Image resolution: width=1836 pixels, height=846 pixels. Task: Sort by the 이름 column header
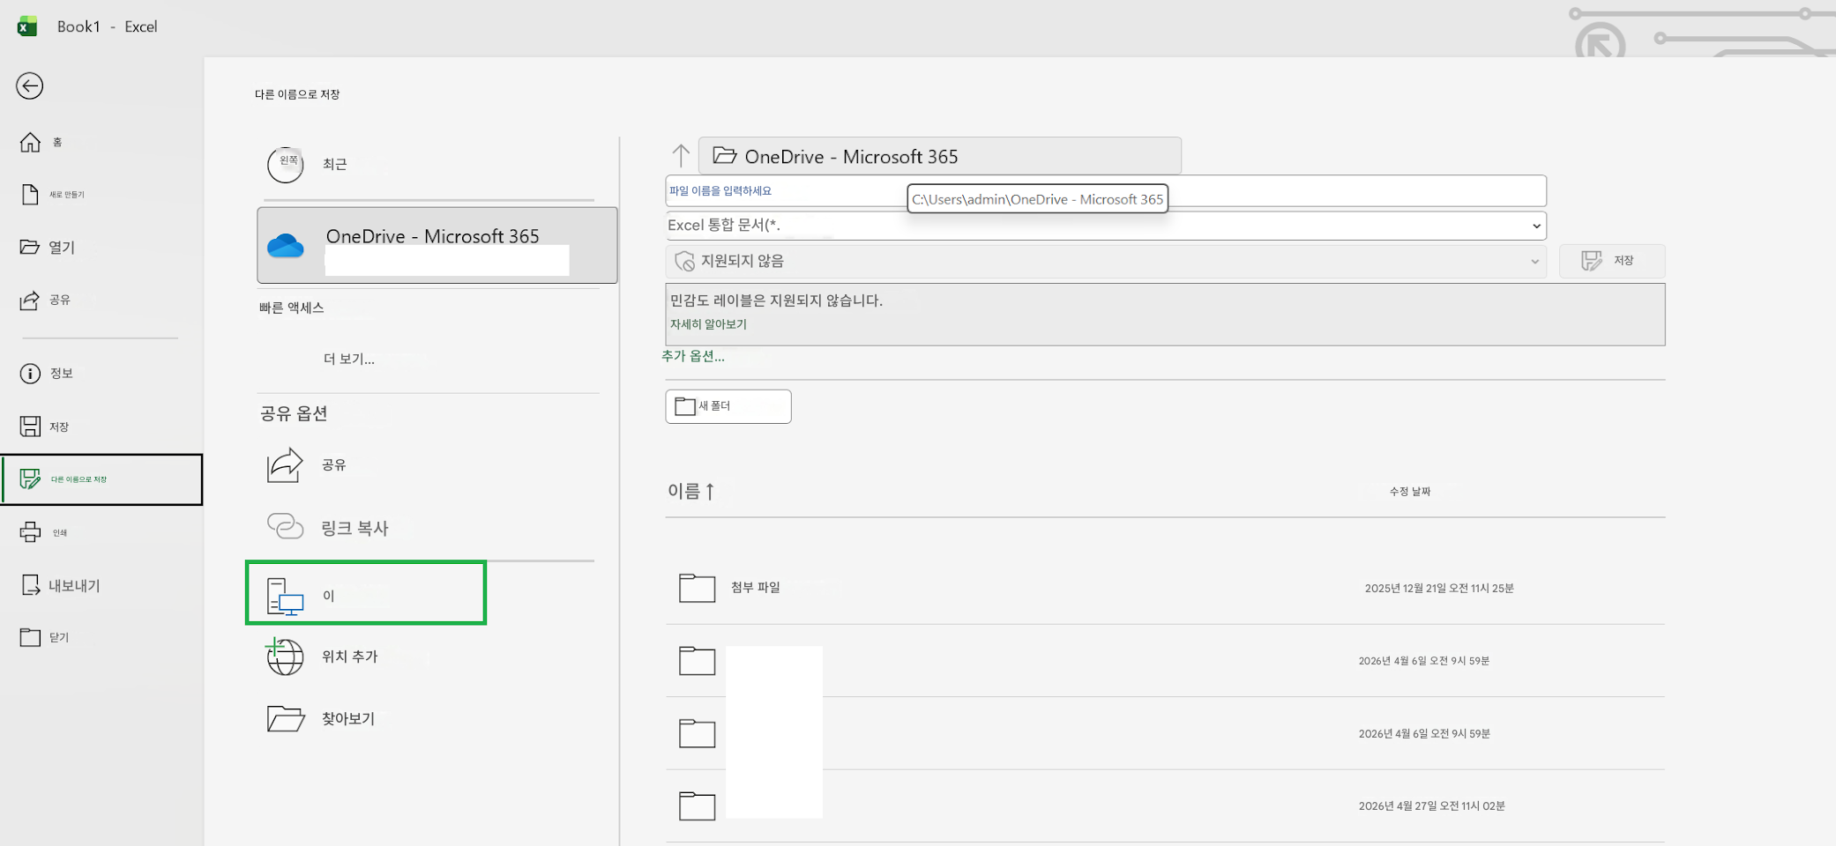690,491
